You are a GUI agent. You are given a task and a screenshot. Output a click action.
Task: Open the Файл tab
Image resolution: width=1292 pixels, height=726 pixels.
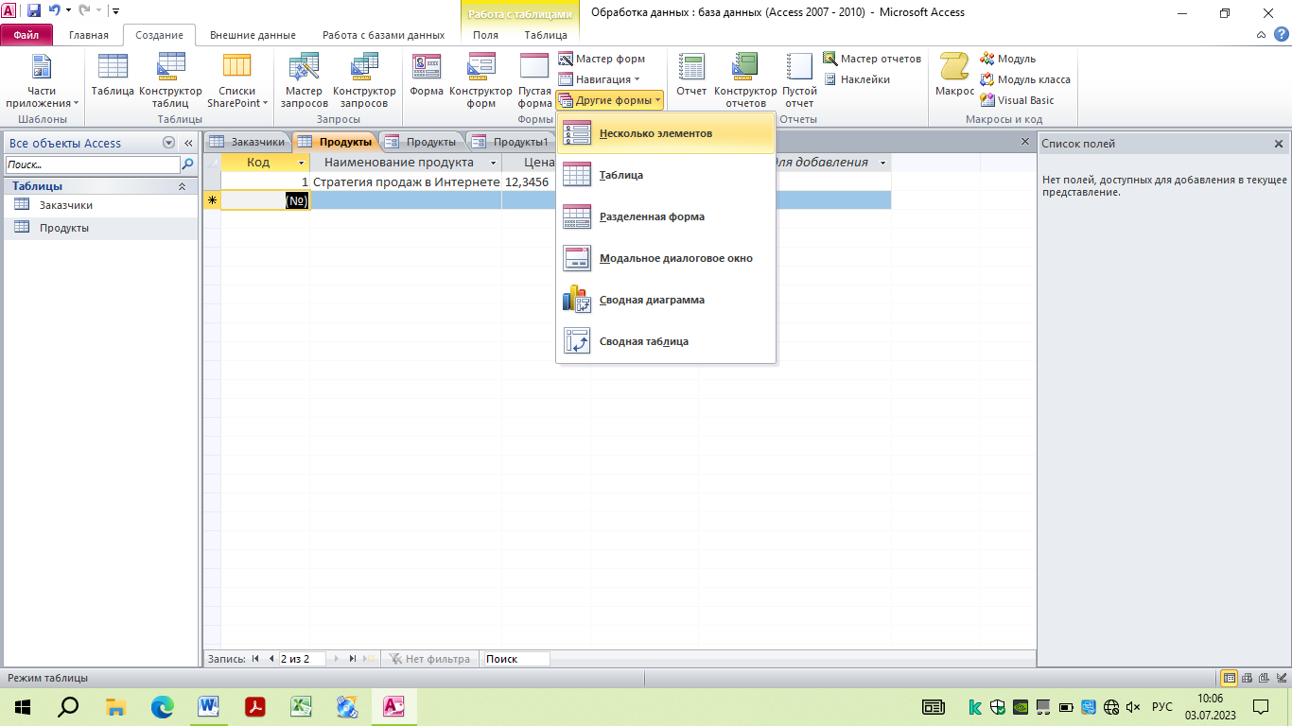click(26, 35)
